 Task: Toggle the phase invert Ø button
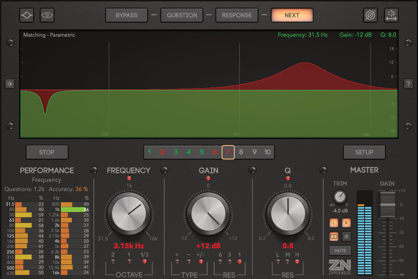pos(346,236)
